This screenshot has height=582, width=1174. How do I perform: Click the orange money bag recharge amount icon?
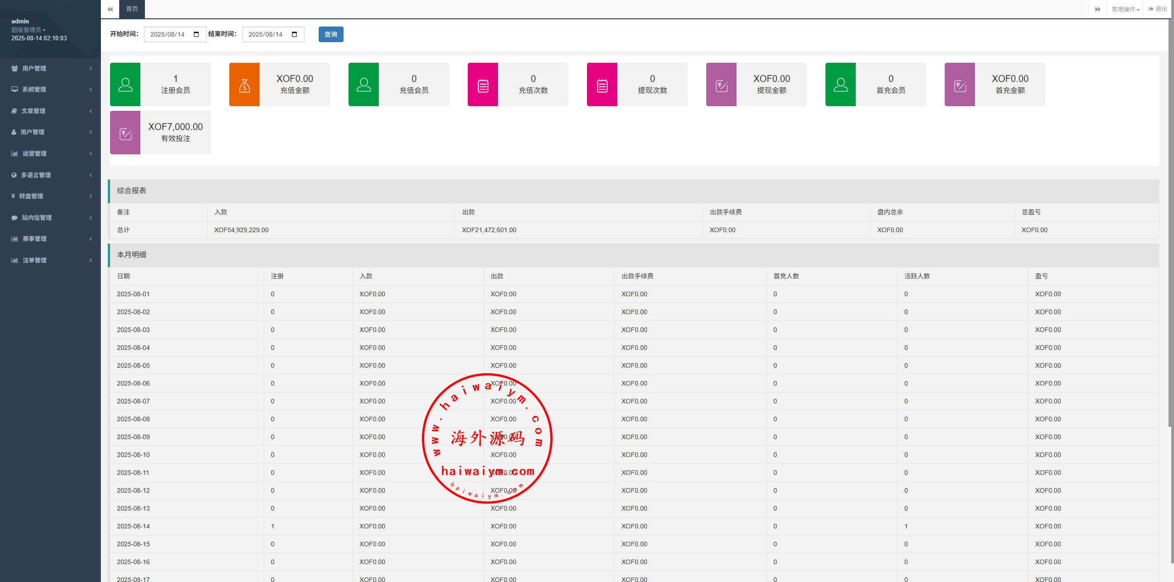[x=244, y=85]
